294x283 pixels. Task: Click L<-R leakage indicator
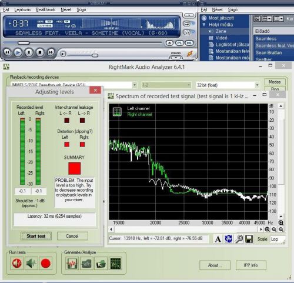[67, 121]
